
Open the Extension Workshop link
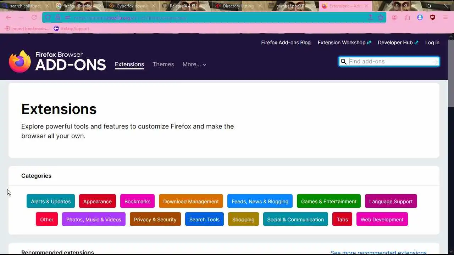(344, 42)
